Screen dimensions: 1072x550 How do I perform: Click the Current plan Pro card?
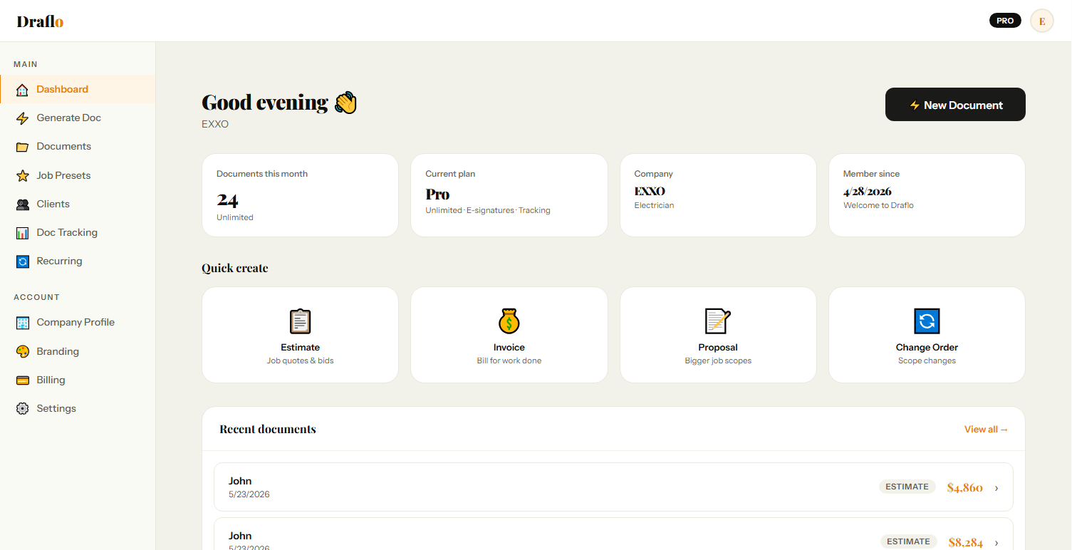[x=509, y=195]
